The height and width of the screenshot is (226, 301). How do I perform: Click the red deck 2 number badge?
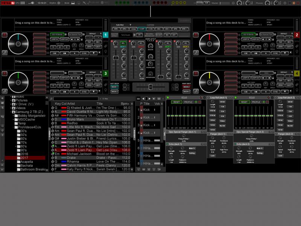pos(297,35)
